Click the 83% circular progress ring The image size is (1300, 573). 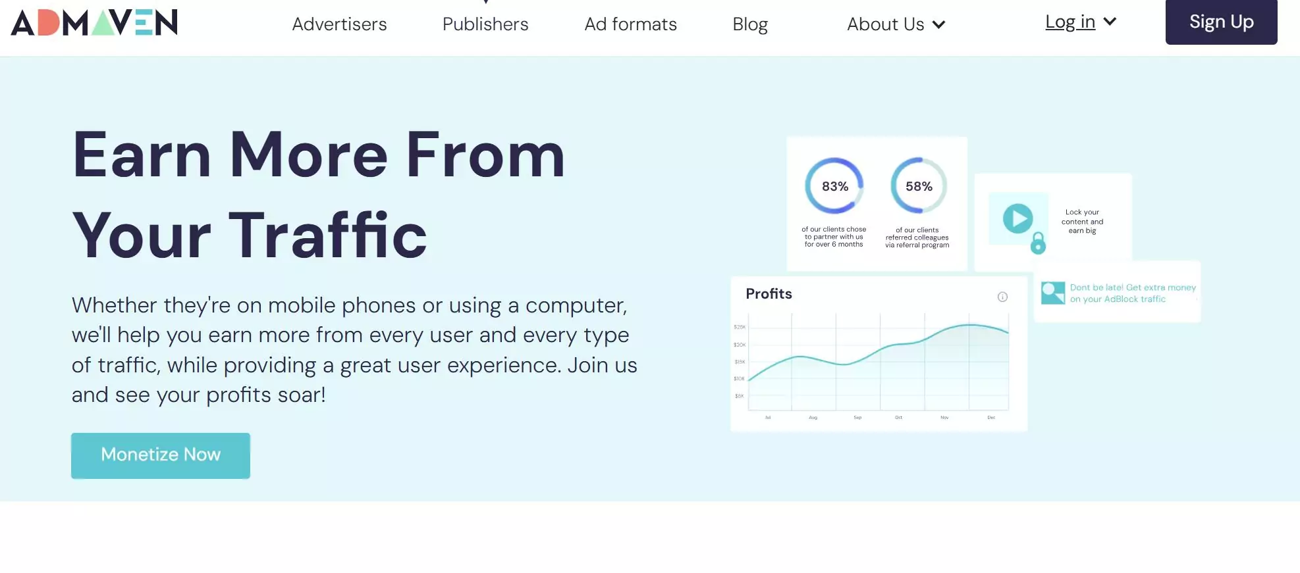pos(834,186)
